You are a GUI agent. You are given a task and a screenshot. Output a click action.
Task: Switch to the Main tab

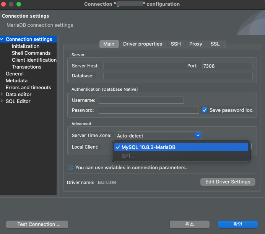pyautogui.click(x=109, y=44)
